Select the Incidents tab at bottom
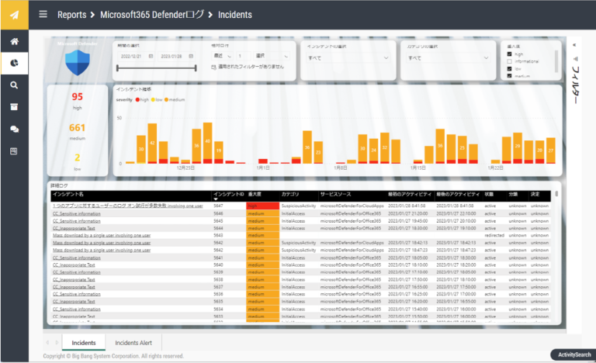This screenshot has height=363, width=596. point(83,342)
